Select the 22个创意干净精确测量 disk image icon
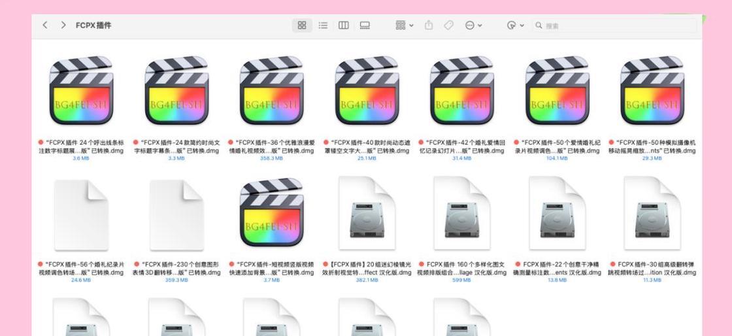 click(557, 213)
